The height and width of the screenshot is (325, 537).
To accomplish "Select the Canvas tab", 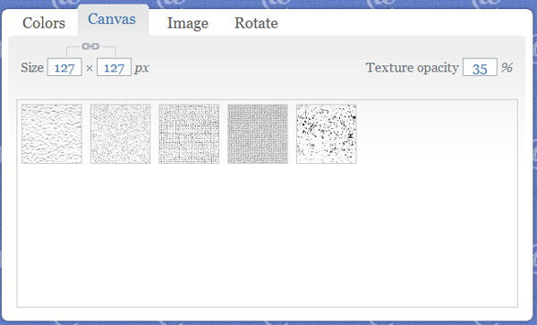I will tap(112, 19).
